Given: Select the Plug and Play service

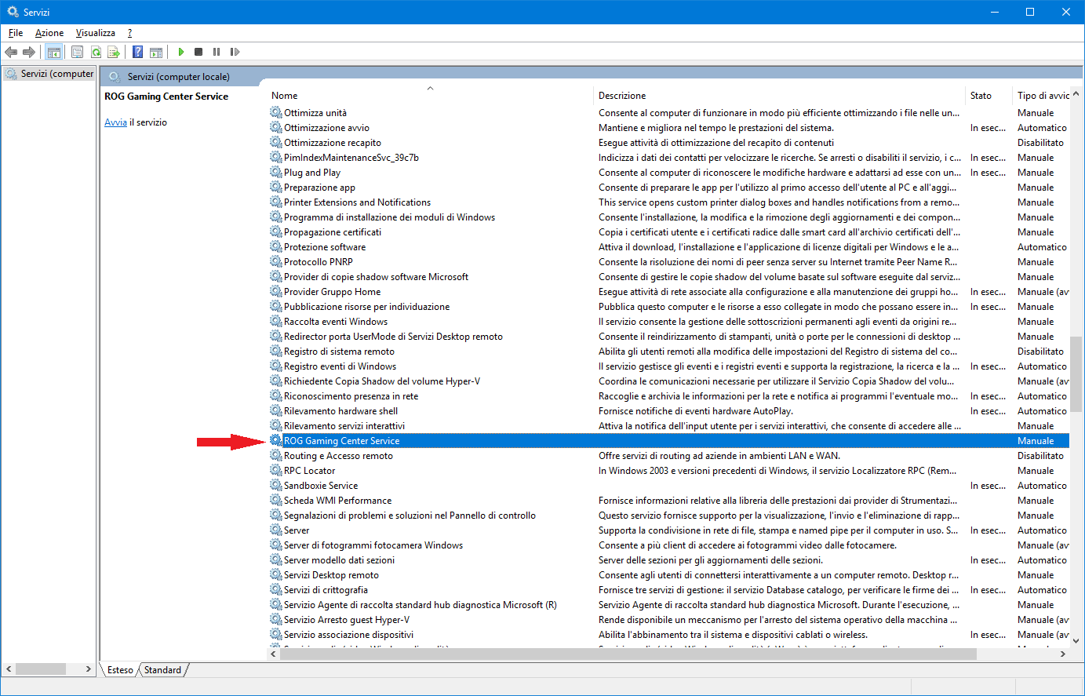Looking at the screenshot, I should [x=311, y=173].
